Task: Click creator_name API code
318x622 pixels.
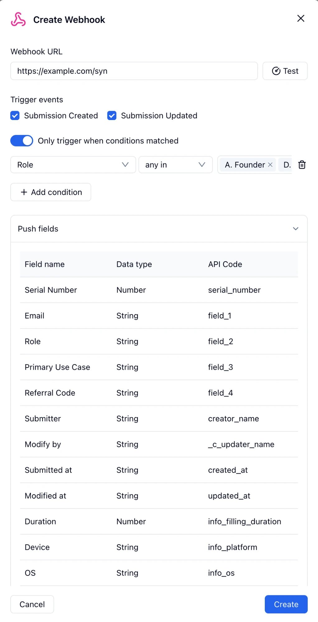Action: point(233,419)
